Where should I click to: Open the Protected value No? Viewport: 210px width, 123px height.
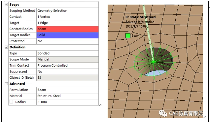(x=67, y=41)
